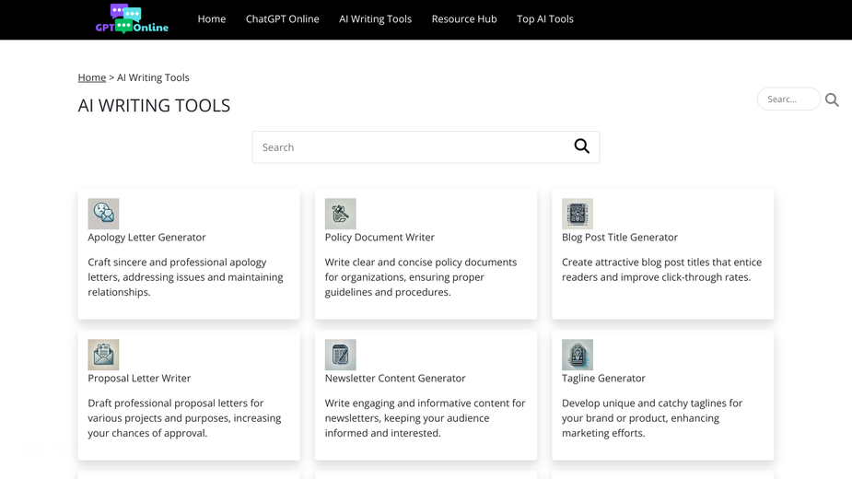This screenshot has height=479, width=852.
Task: Open the Blog Post Title Generator icon
Action: click(x=577, y=214)
